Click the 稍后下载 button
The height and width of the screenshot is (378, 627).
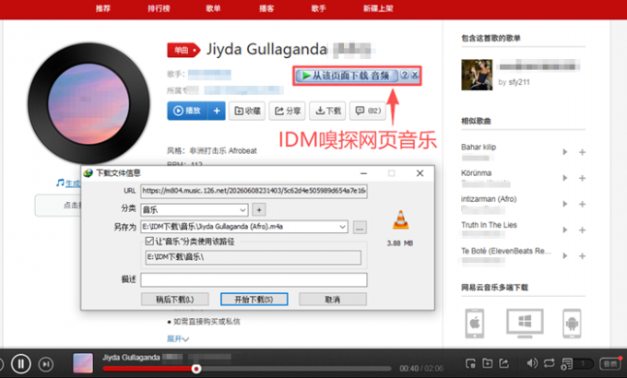175,300
